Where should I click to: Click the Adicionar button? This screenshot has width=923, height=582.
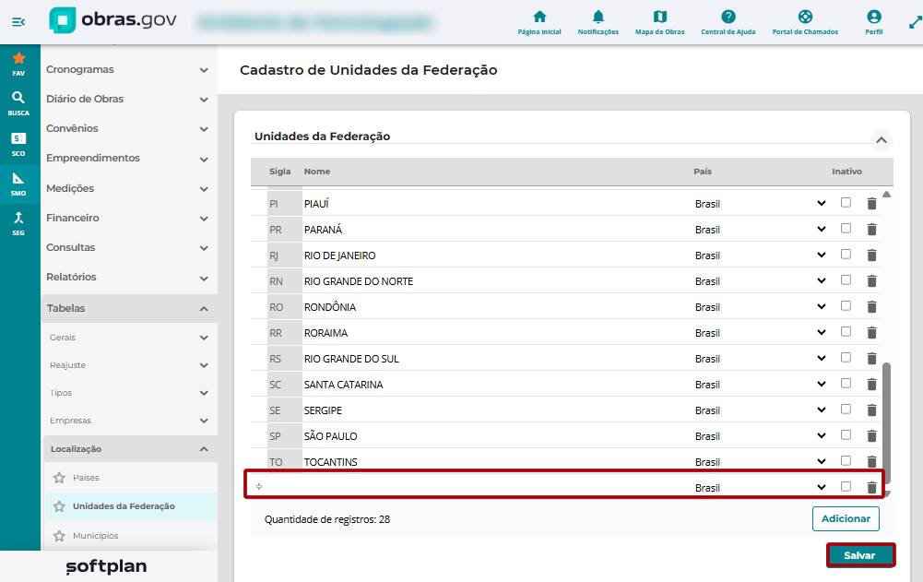click(x=846, y=519)
